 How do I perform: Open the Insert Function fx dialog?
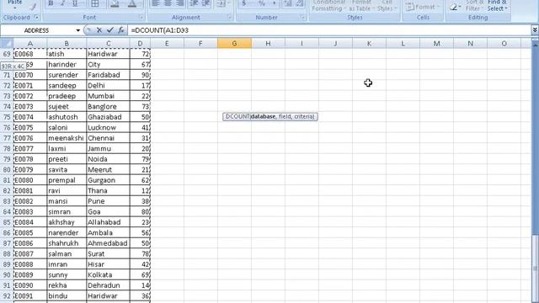click(x=120, y=30)
